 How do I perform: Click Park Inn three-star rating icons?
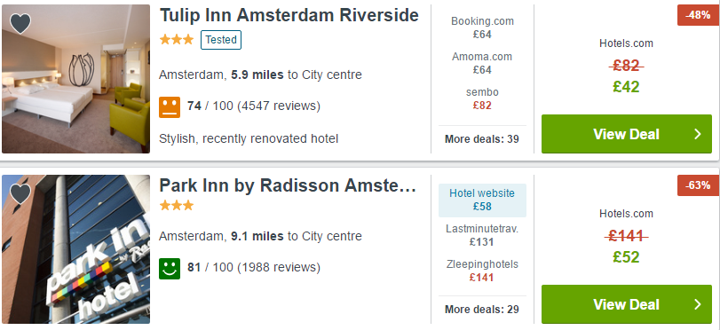click(x=177, y=205)
